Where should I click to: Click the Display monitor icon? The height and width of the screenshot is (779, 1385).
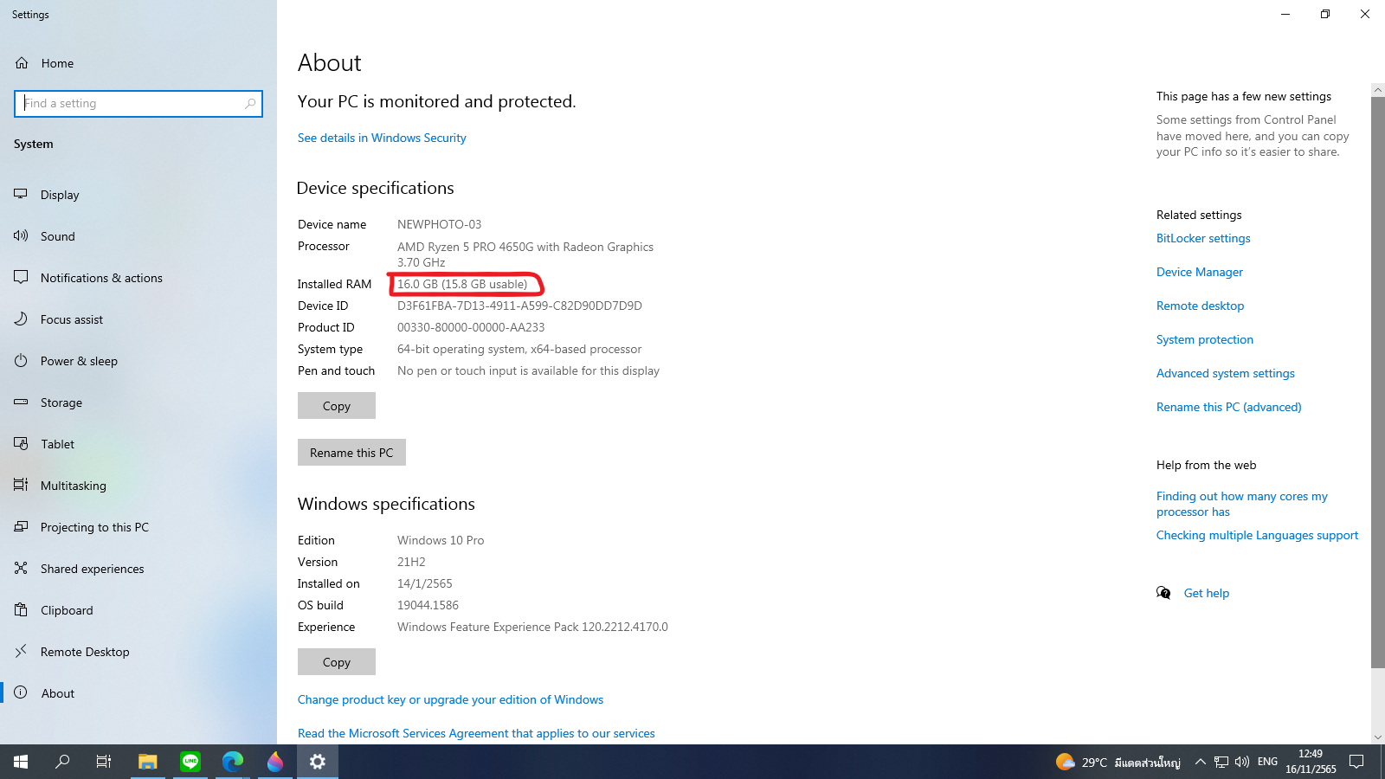point(21,194)
